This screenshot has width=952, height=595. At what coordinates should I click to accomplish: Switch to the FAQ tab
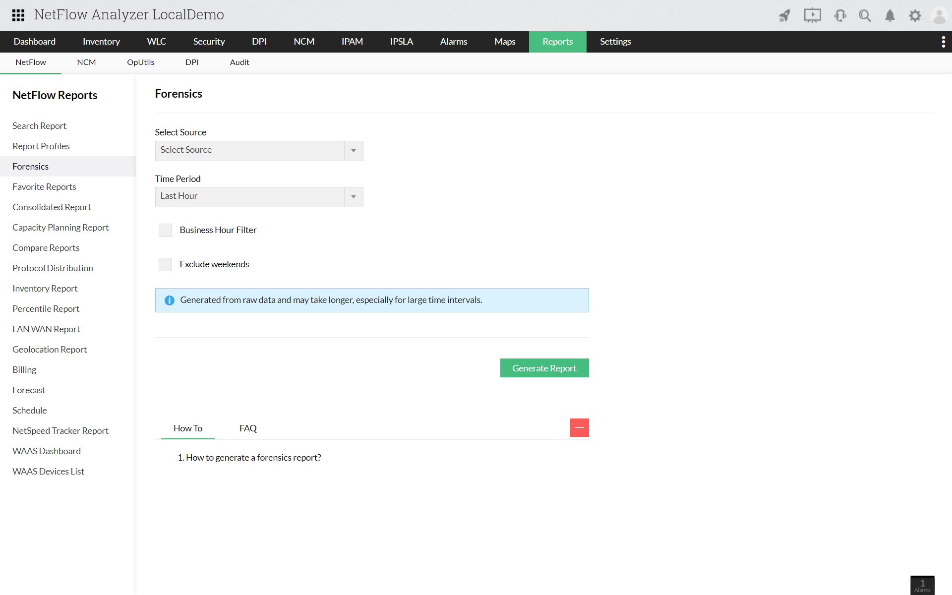tap(248, 428)
